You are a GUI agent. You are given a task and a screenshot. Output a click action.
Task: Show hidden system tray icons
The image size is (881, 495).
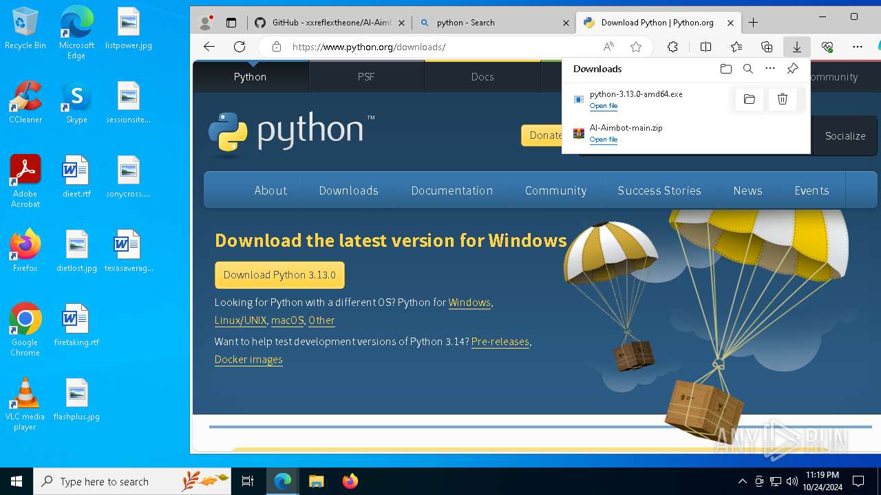742,481
